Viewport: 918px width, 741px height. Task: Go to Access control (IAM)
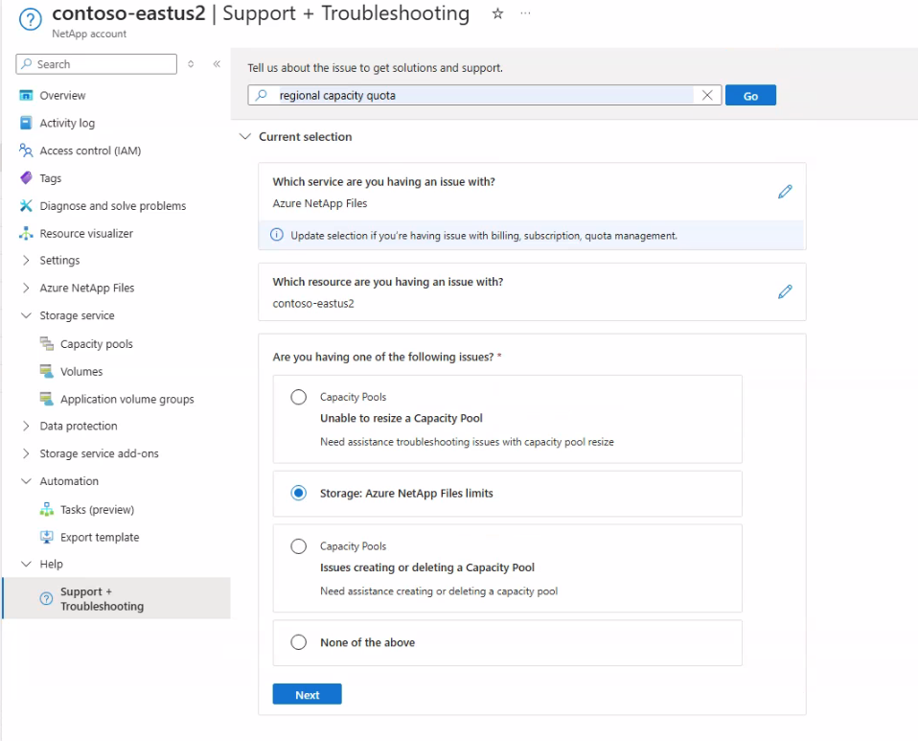click(x=90, y=151)
